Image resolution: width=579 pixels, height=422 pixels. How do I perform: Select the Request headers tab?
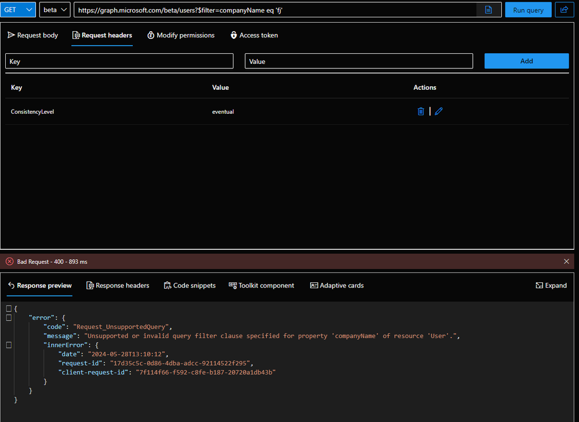[102, 35]
